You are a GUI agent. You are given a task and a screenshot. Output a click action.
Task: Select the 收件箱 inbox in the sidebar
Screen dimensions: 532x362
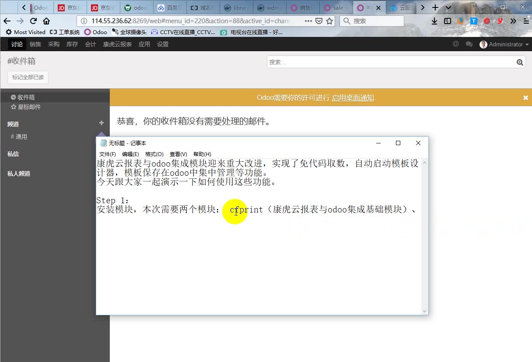click(22, 97)
